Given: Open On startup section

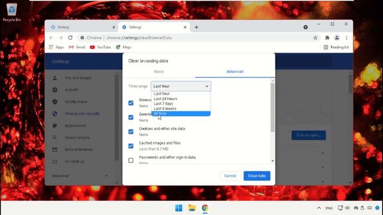Looking at the screenshot, I should [x=74, y=161].
